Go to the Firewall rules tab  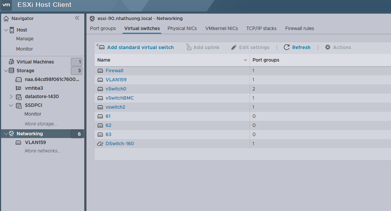[300, 29]
